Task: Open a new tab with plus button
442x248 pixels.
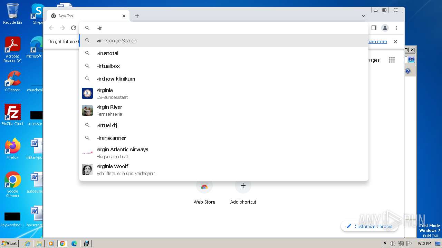Action: (x=137, y=16)
